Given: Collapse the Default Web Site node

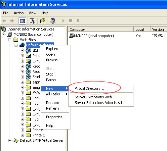Looking at the screenshot, I should (x=16, y=45).
